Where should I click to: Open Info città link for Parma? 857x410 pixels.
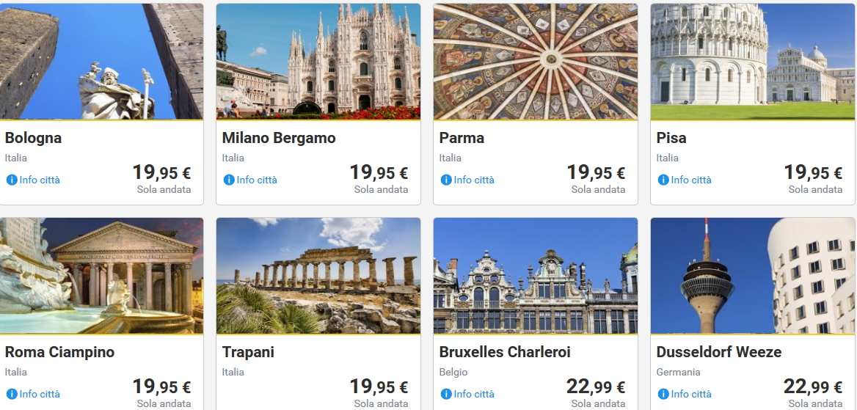[x=474, y=180]
